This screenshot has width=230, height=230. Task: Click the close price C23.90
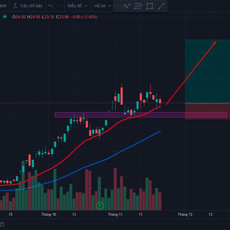[62, 17]
